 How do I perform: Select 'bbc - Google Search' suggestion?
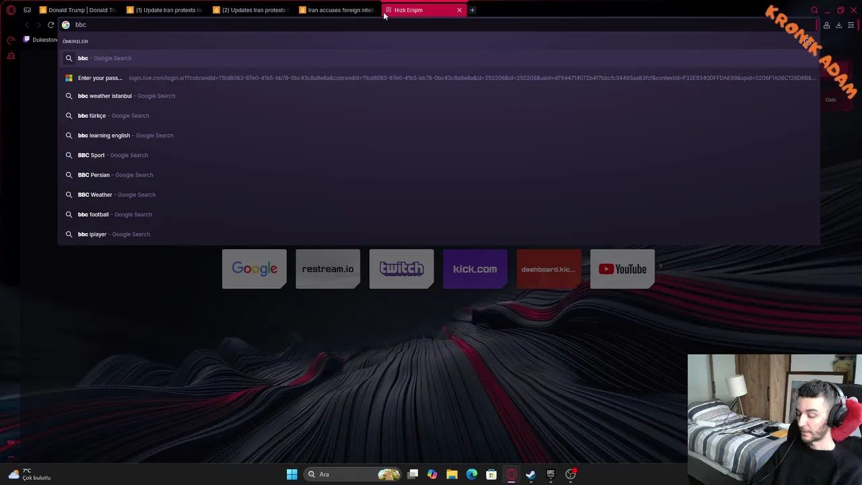pos(439,58)
